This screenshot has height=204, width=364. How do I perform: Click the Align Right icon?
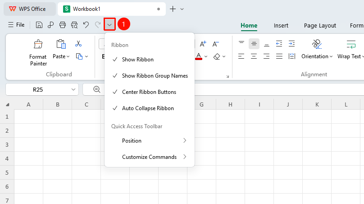point(267,56)
